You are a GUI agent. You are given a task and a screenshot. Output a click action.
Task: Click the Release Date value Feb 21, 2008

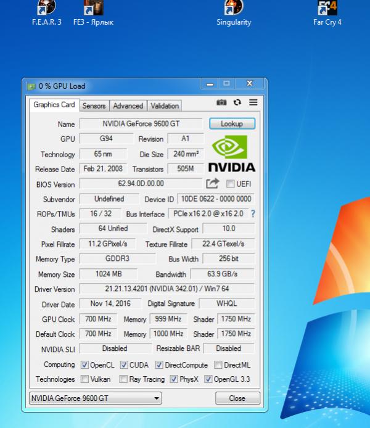pos(103,169)
